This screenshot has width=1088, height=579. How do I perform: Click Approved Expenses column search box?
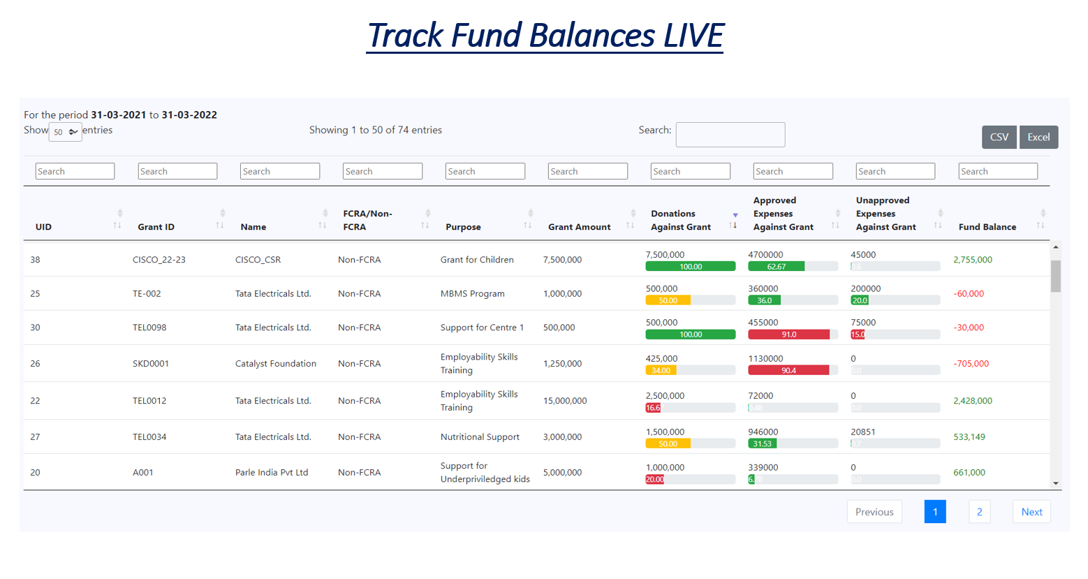point(793,171)
